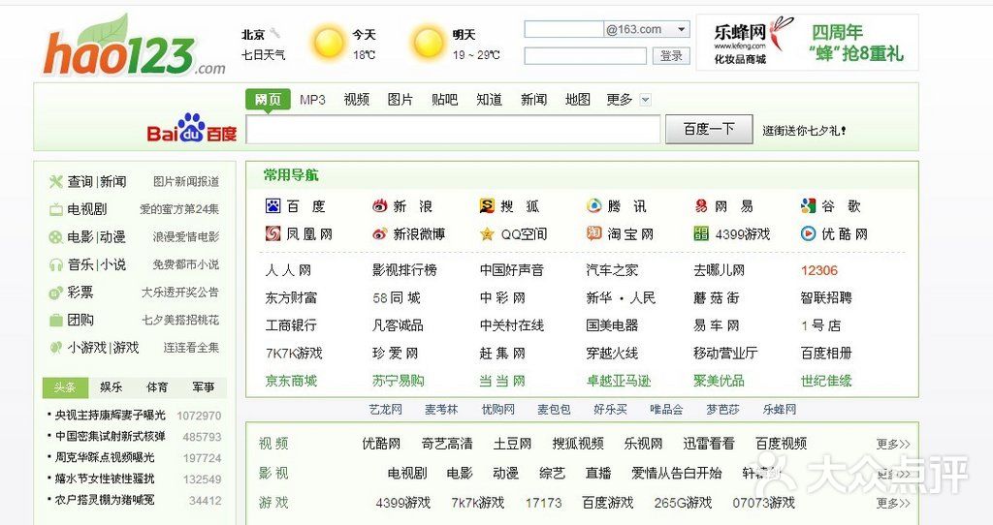
Task: Select the 网页 search tab
Action: click(268, 100)
